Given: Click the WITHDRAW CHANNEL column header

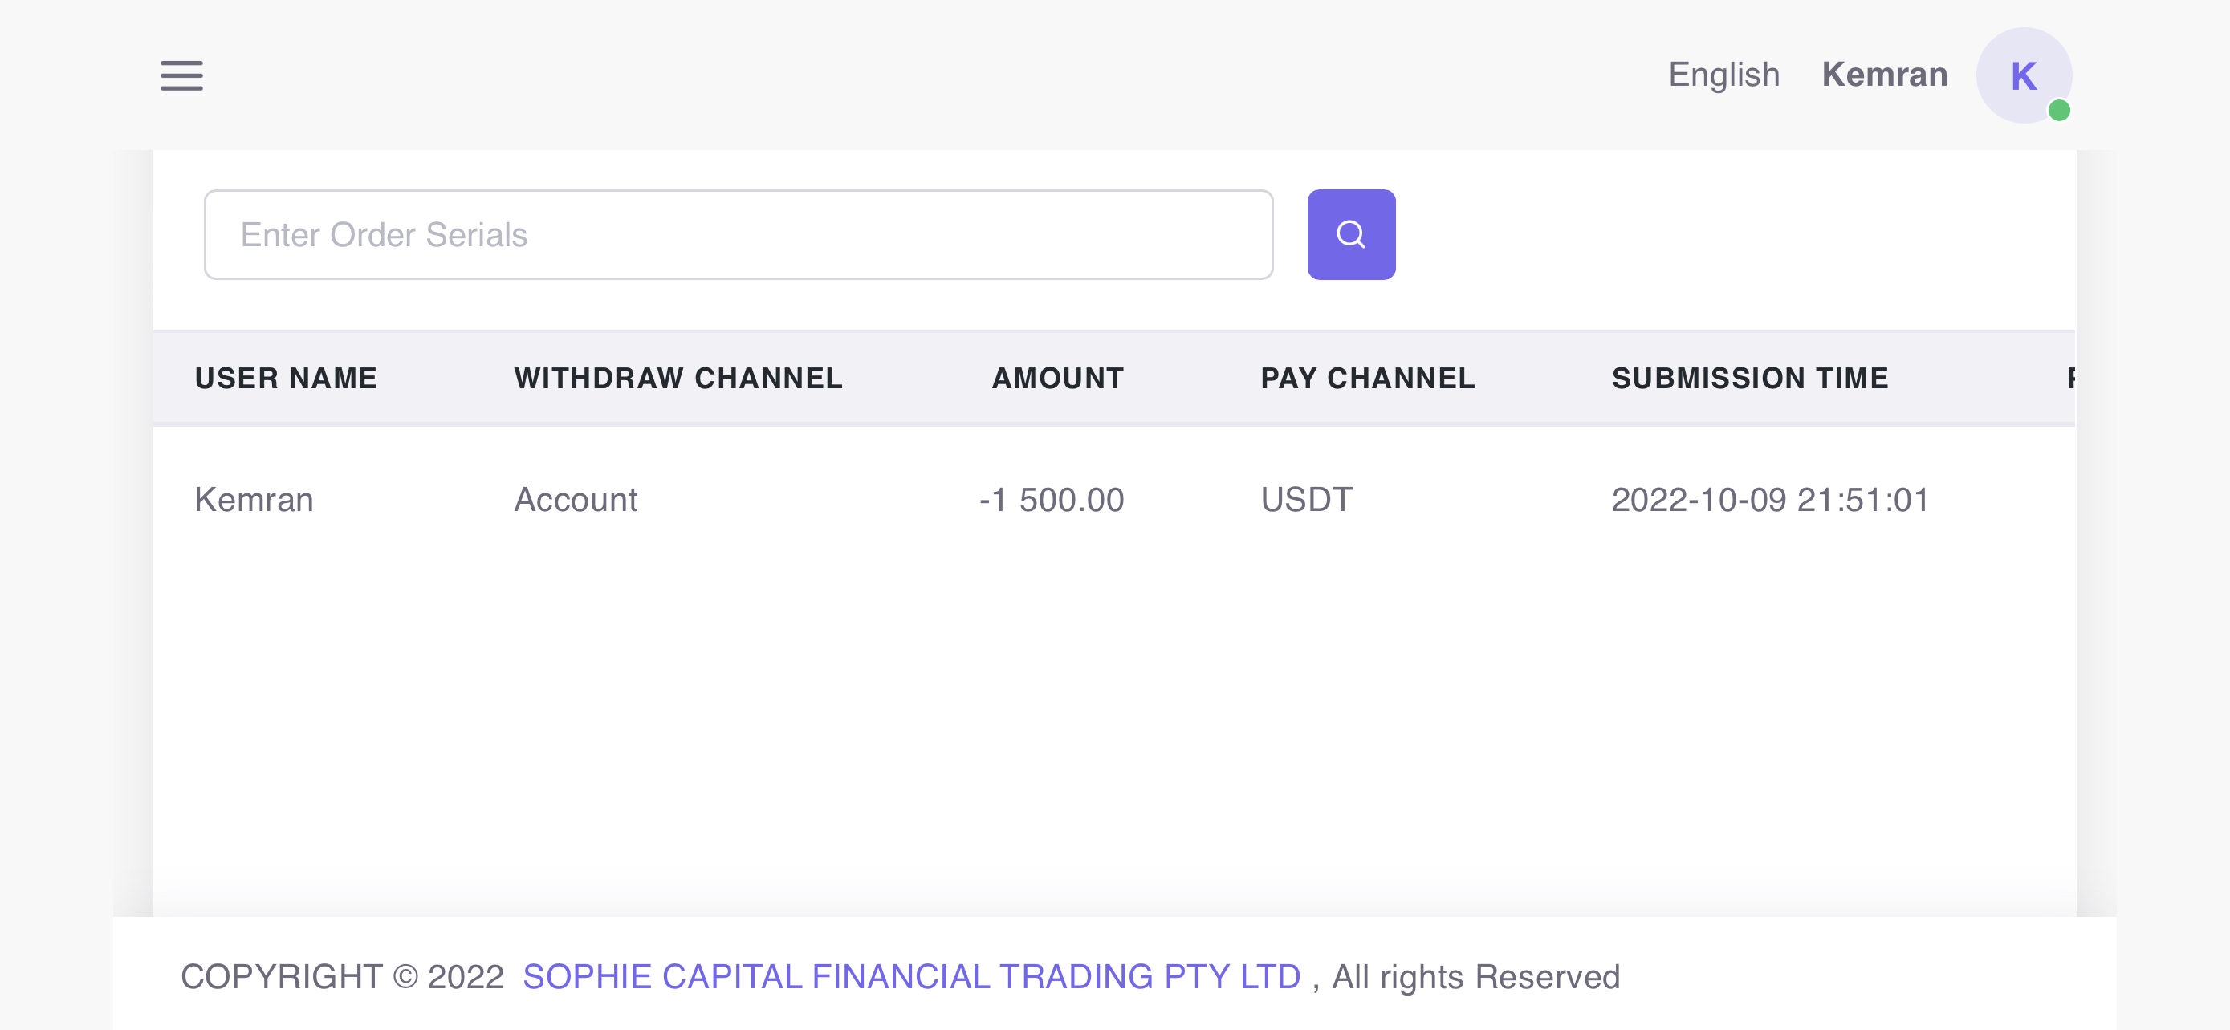Looking at the screenshot, I should (678, 378).
